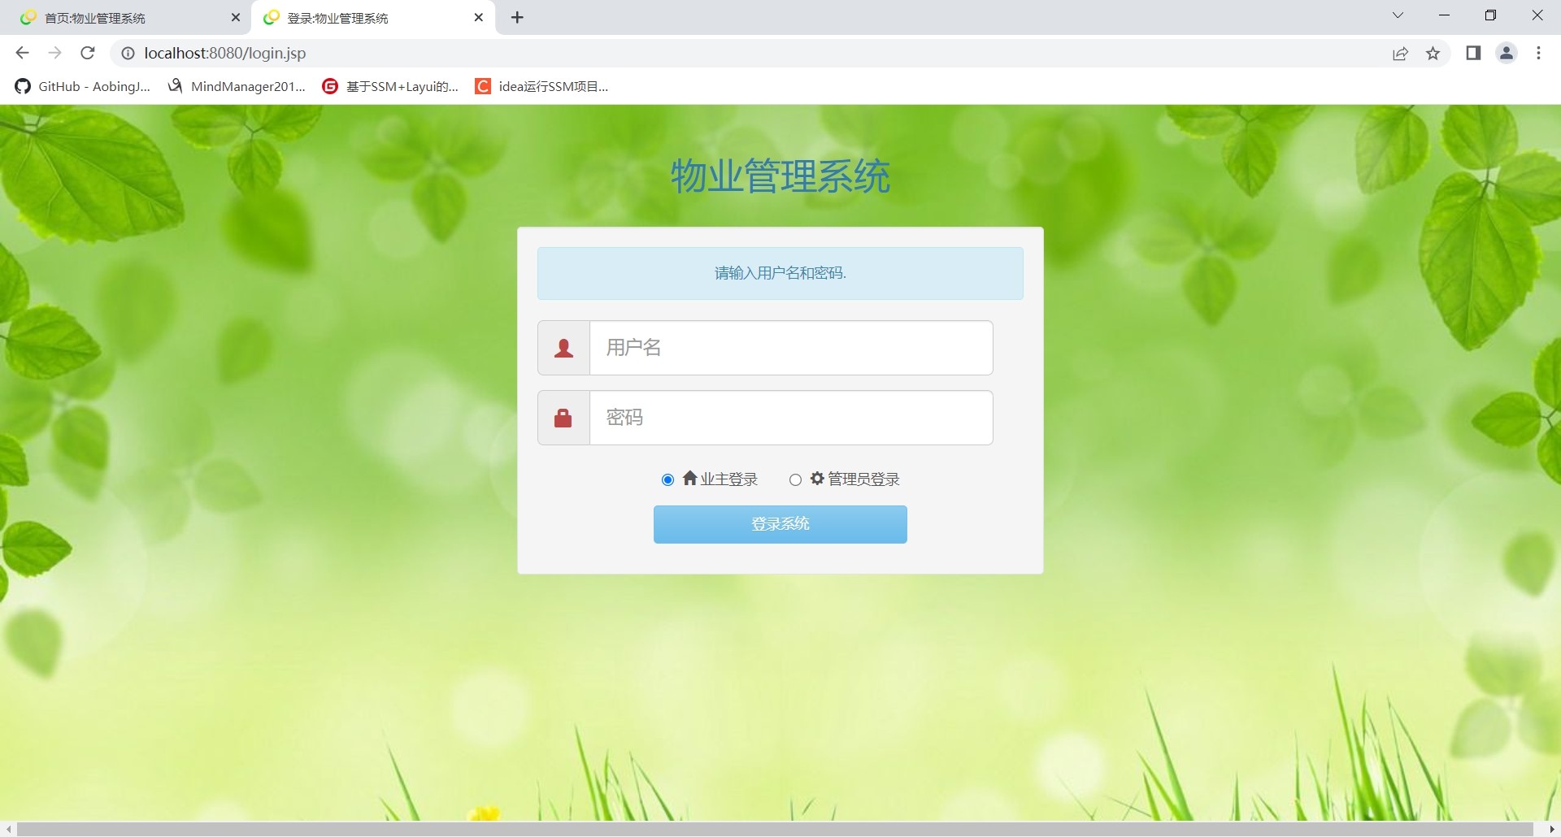
Task: Click the red user icon beside username field
Action: (x=563, y=347)
